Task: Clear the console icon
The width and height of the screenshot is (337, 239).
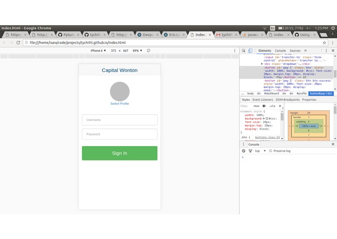Action: pyautogui.click(x=243, y=151)
